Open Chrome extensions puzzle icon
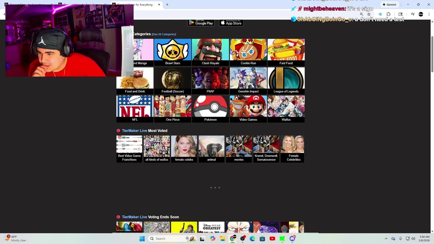The height and width of the screenshot is (244, 434). 389,14
